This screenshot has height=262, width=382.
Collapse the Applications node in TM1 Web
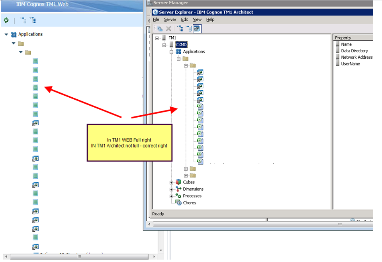click(x=6, y=35)
